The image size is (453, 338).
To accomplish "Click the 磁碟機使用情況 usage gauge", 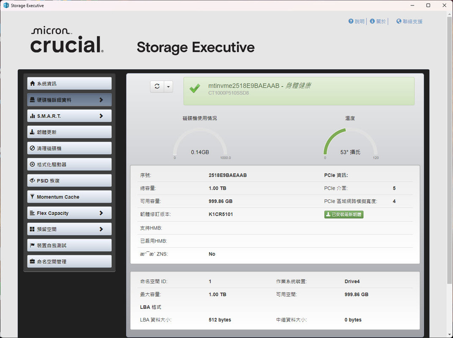I will click(200, 143).
